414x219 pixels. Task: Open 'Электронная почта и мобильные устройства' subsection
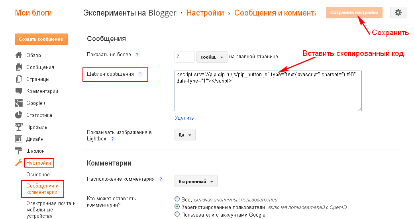tap(51, 209)
